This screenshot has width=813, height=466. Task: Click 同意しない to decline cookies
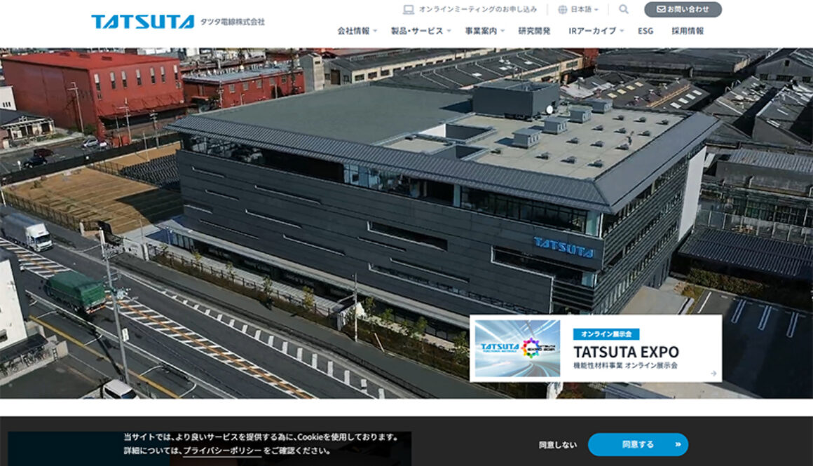557,445
